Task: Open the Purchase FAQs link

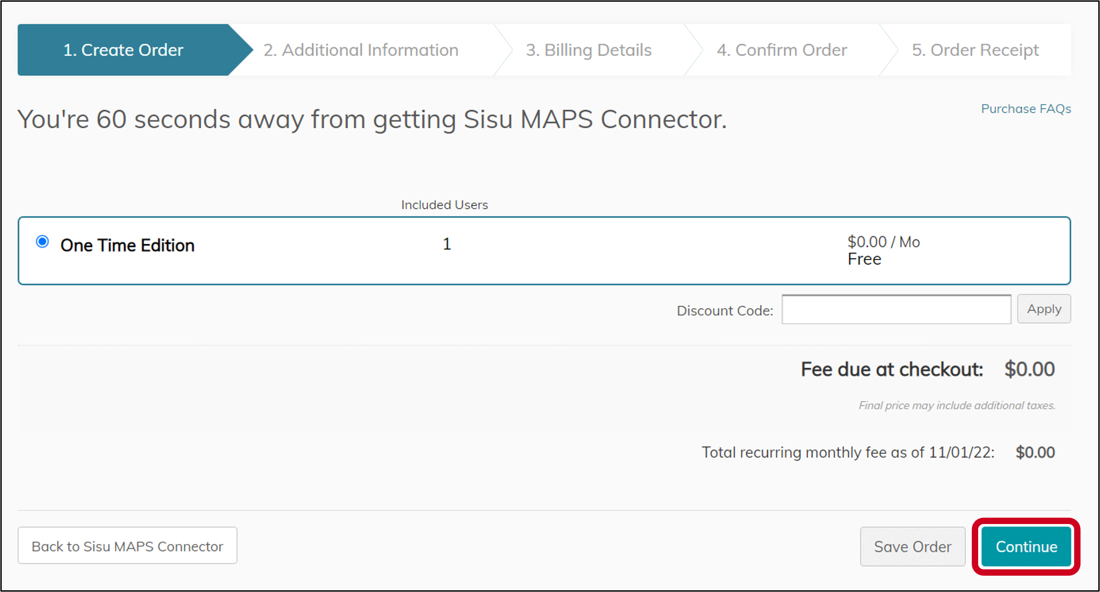Action: click(1026, 109)
